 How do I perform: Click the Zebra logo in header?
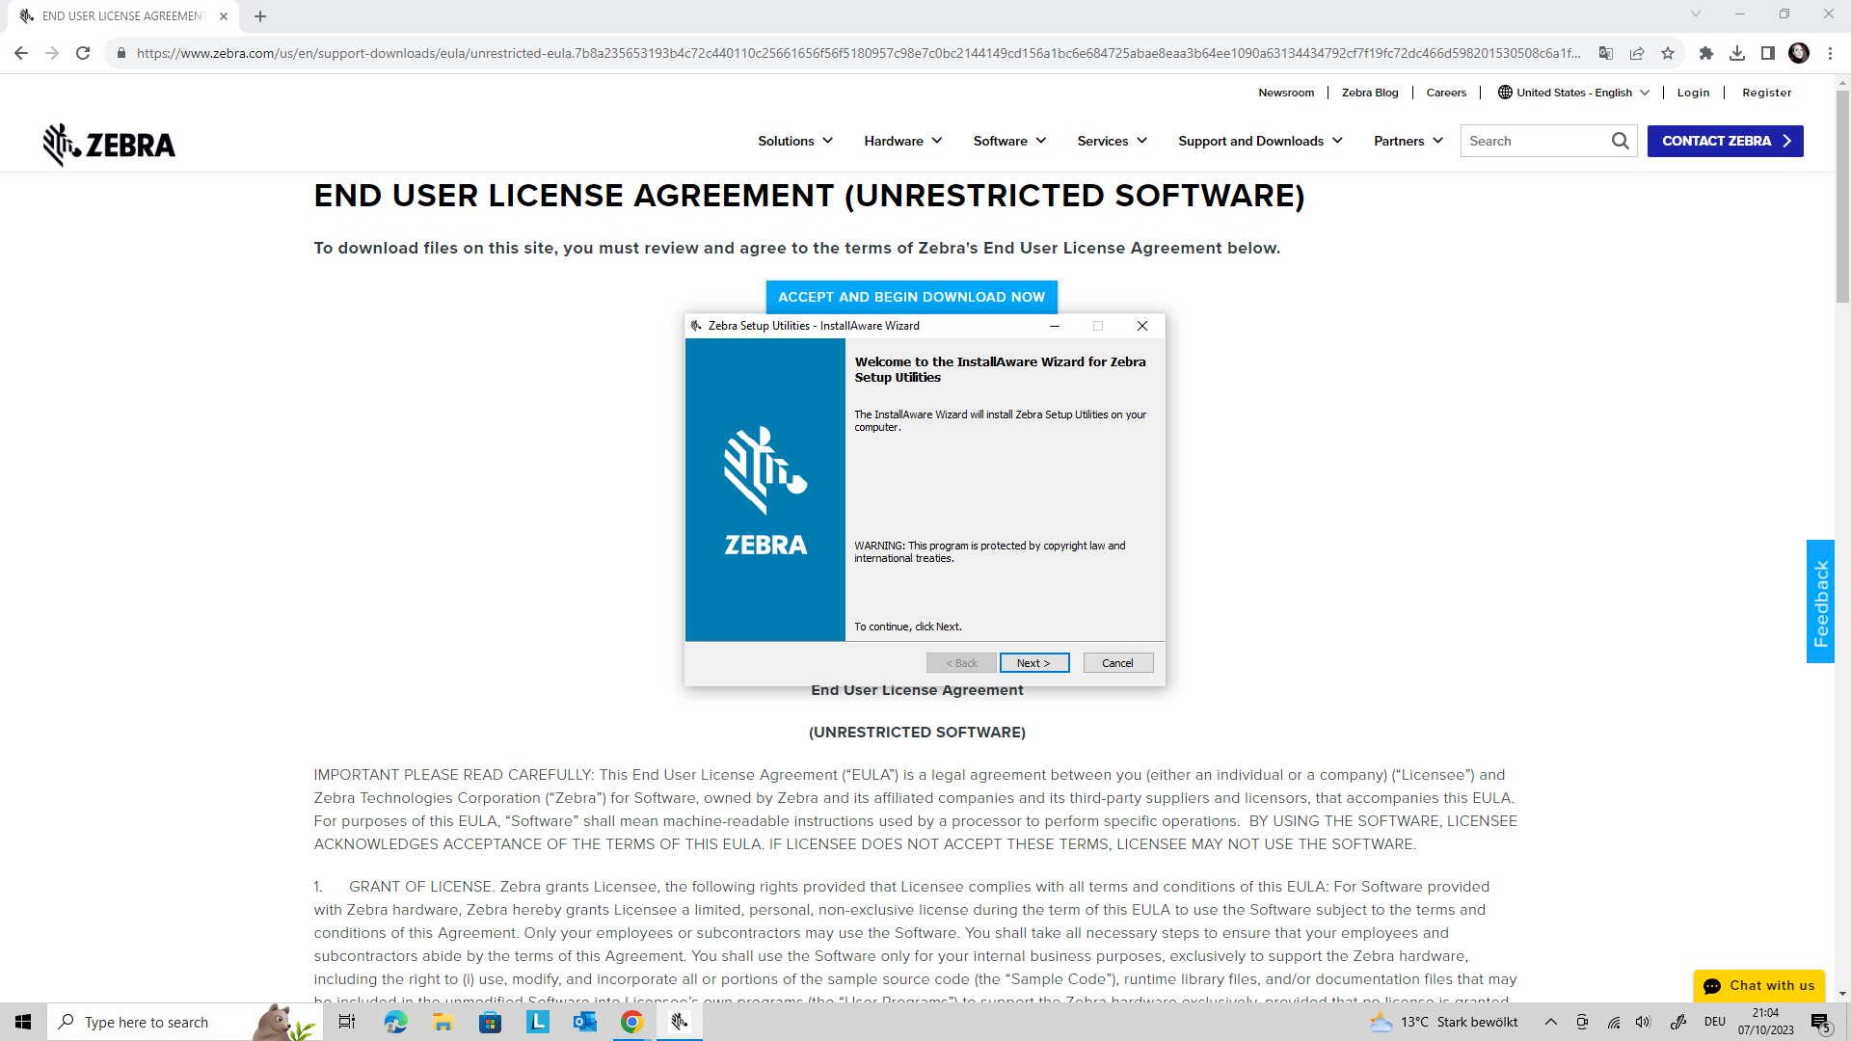pos(109,145)
